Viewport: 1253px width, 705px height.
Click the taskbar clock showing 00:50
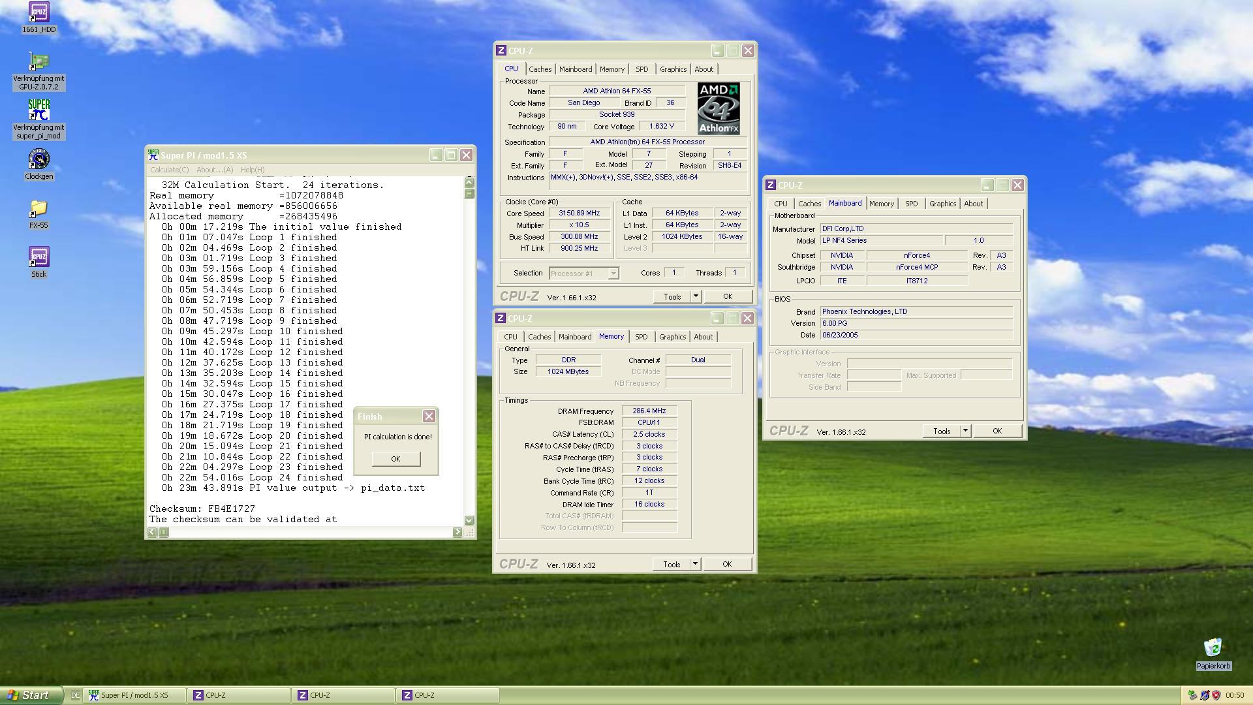coord(1235,695)
